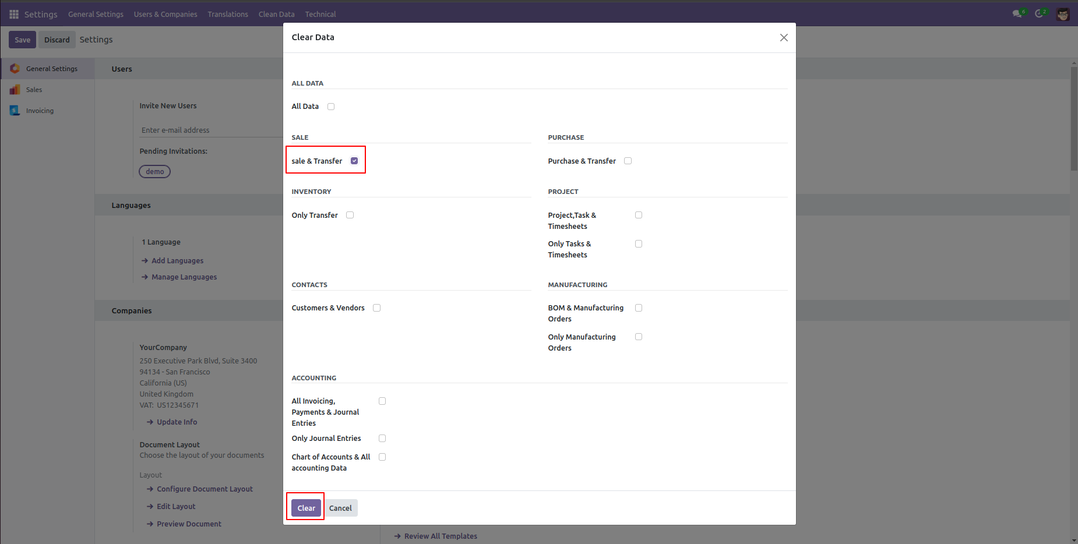Click the Save button

(x=22, y=39)
